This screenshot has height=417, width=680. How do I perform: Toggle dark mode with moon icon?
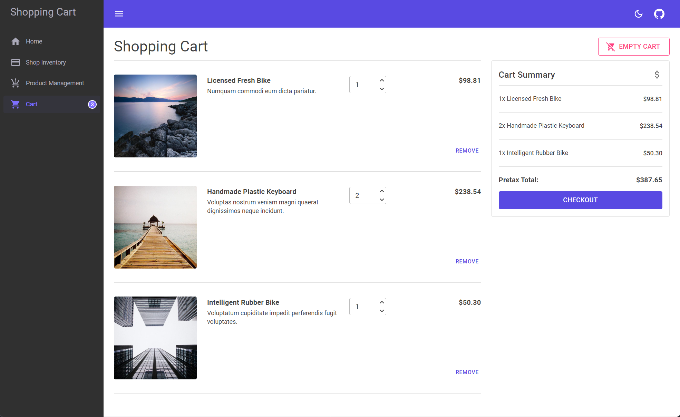(639, 14)
